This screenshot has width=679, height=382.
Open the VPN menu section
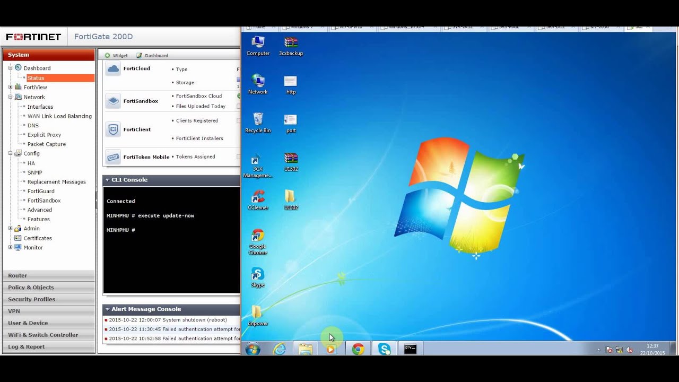[x=49, y=311]
